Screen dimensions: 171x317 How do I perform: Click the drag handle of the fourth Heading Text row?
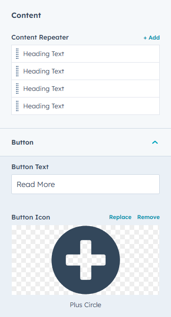17,106
